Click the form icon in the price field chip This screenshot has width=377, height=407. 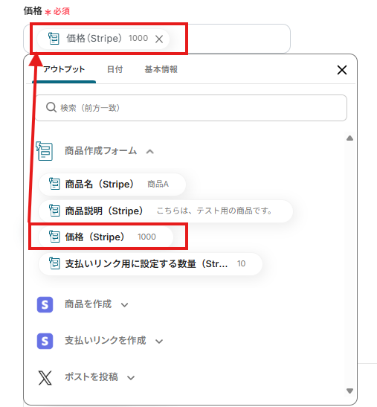[54, 39]
